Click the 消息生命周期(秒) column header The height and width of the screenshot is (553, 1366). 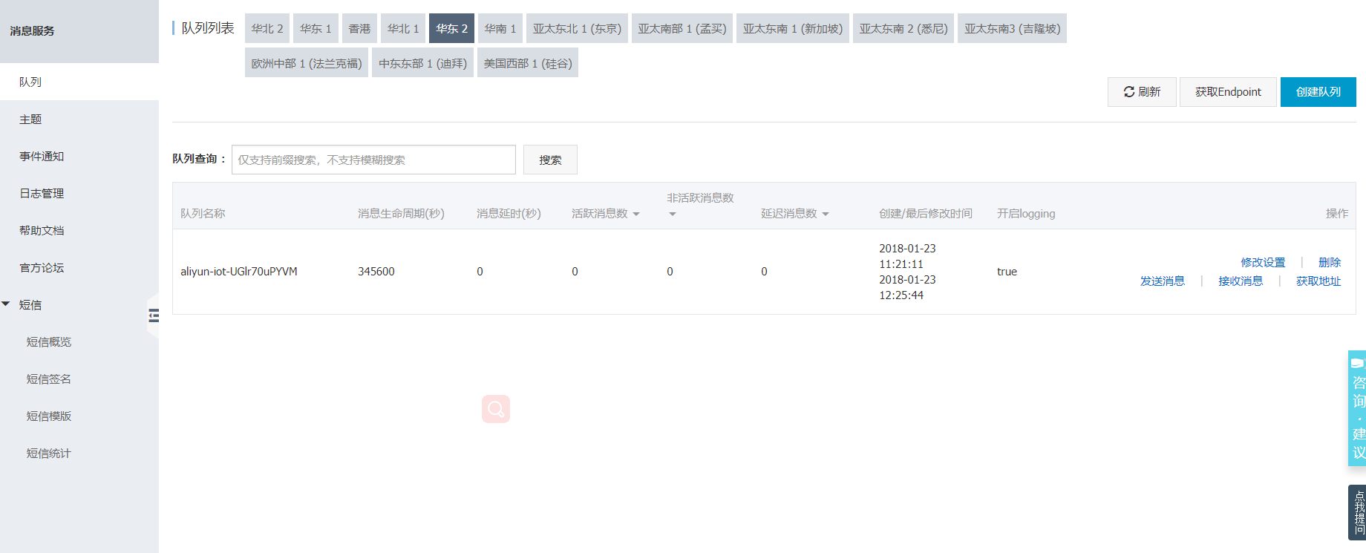point(401,214)
